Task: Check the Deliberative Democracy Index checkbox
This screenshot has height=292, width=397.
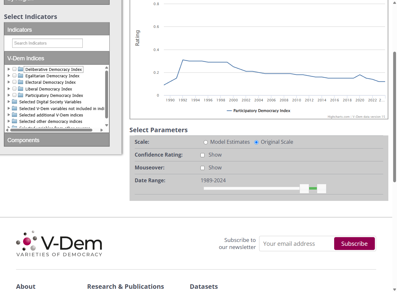Action: pos(14,69)
